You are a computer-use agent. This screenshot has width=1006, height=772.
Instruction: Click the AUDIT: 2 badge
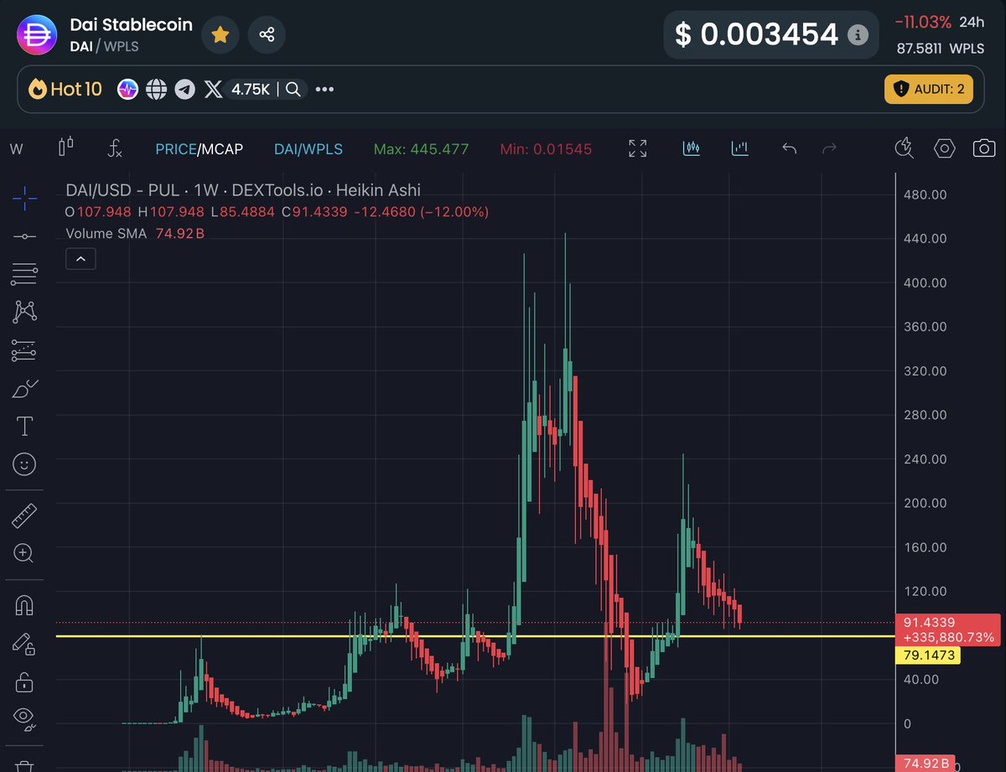click(928, 89)
